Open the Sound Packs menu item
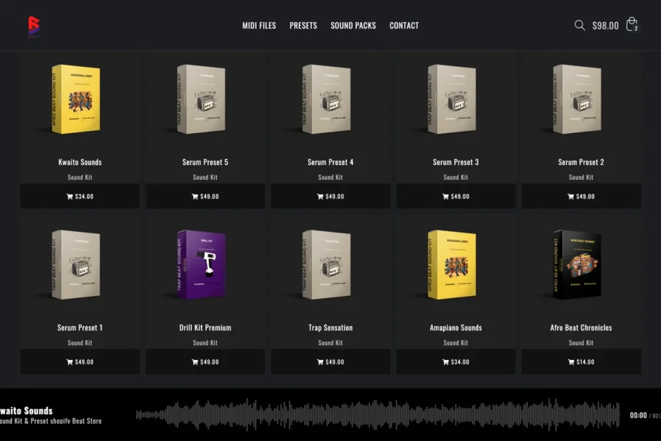The width and height of the screenshot is (661, 441). pos(353,26)
